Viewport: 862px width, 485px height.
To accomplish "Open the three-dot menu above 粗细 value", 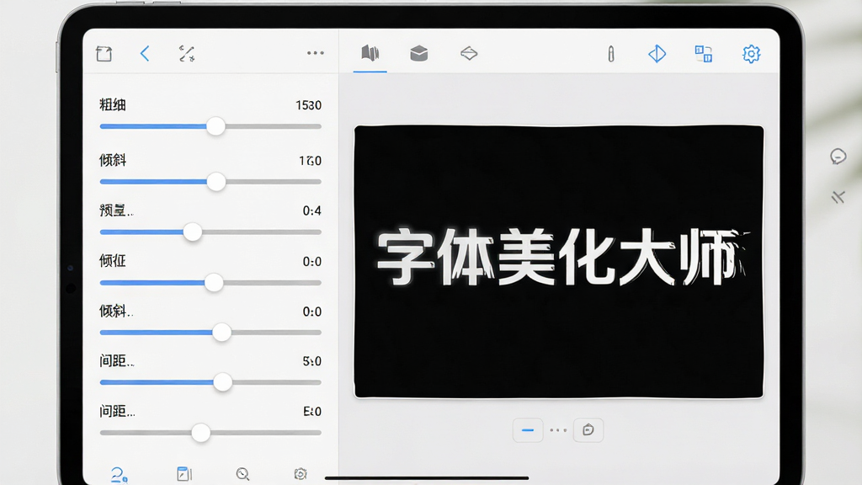I will [x=316, y=53].
